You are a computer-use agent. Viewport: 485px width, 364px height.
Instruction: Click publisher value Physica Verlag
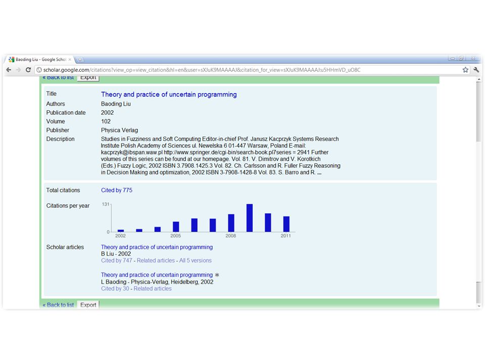point(119,130)
